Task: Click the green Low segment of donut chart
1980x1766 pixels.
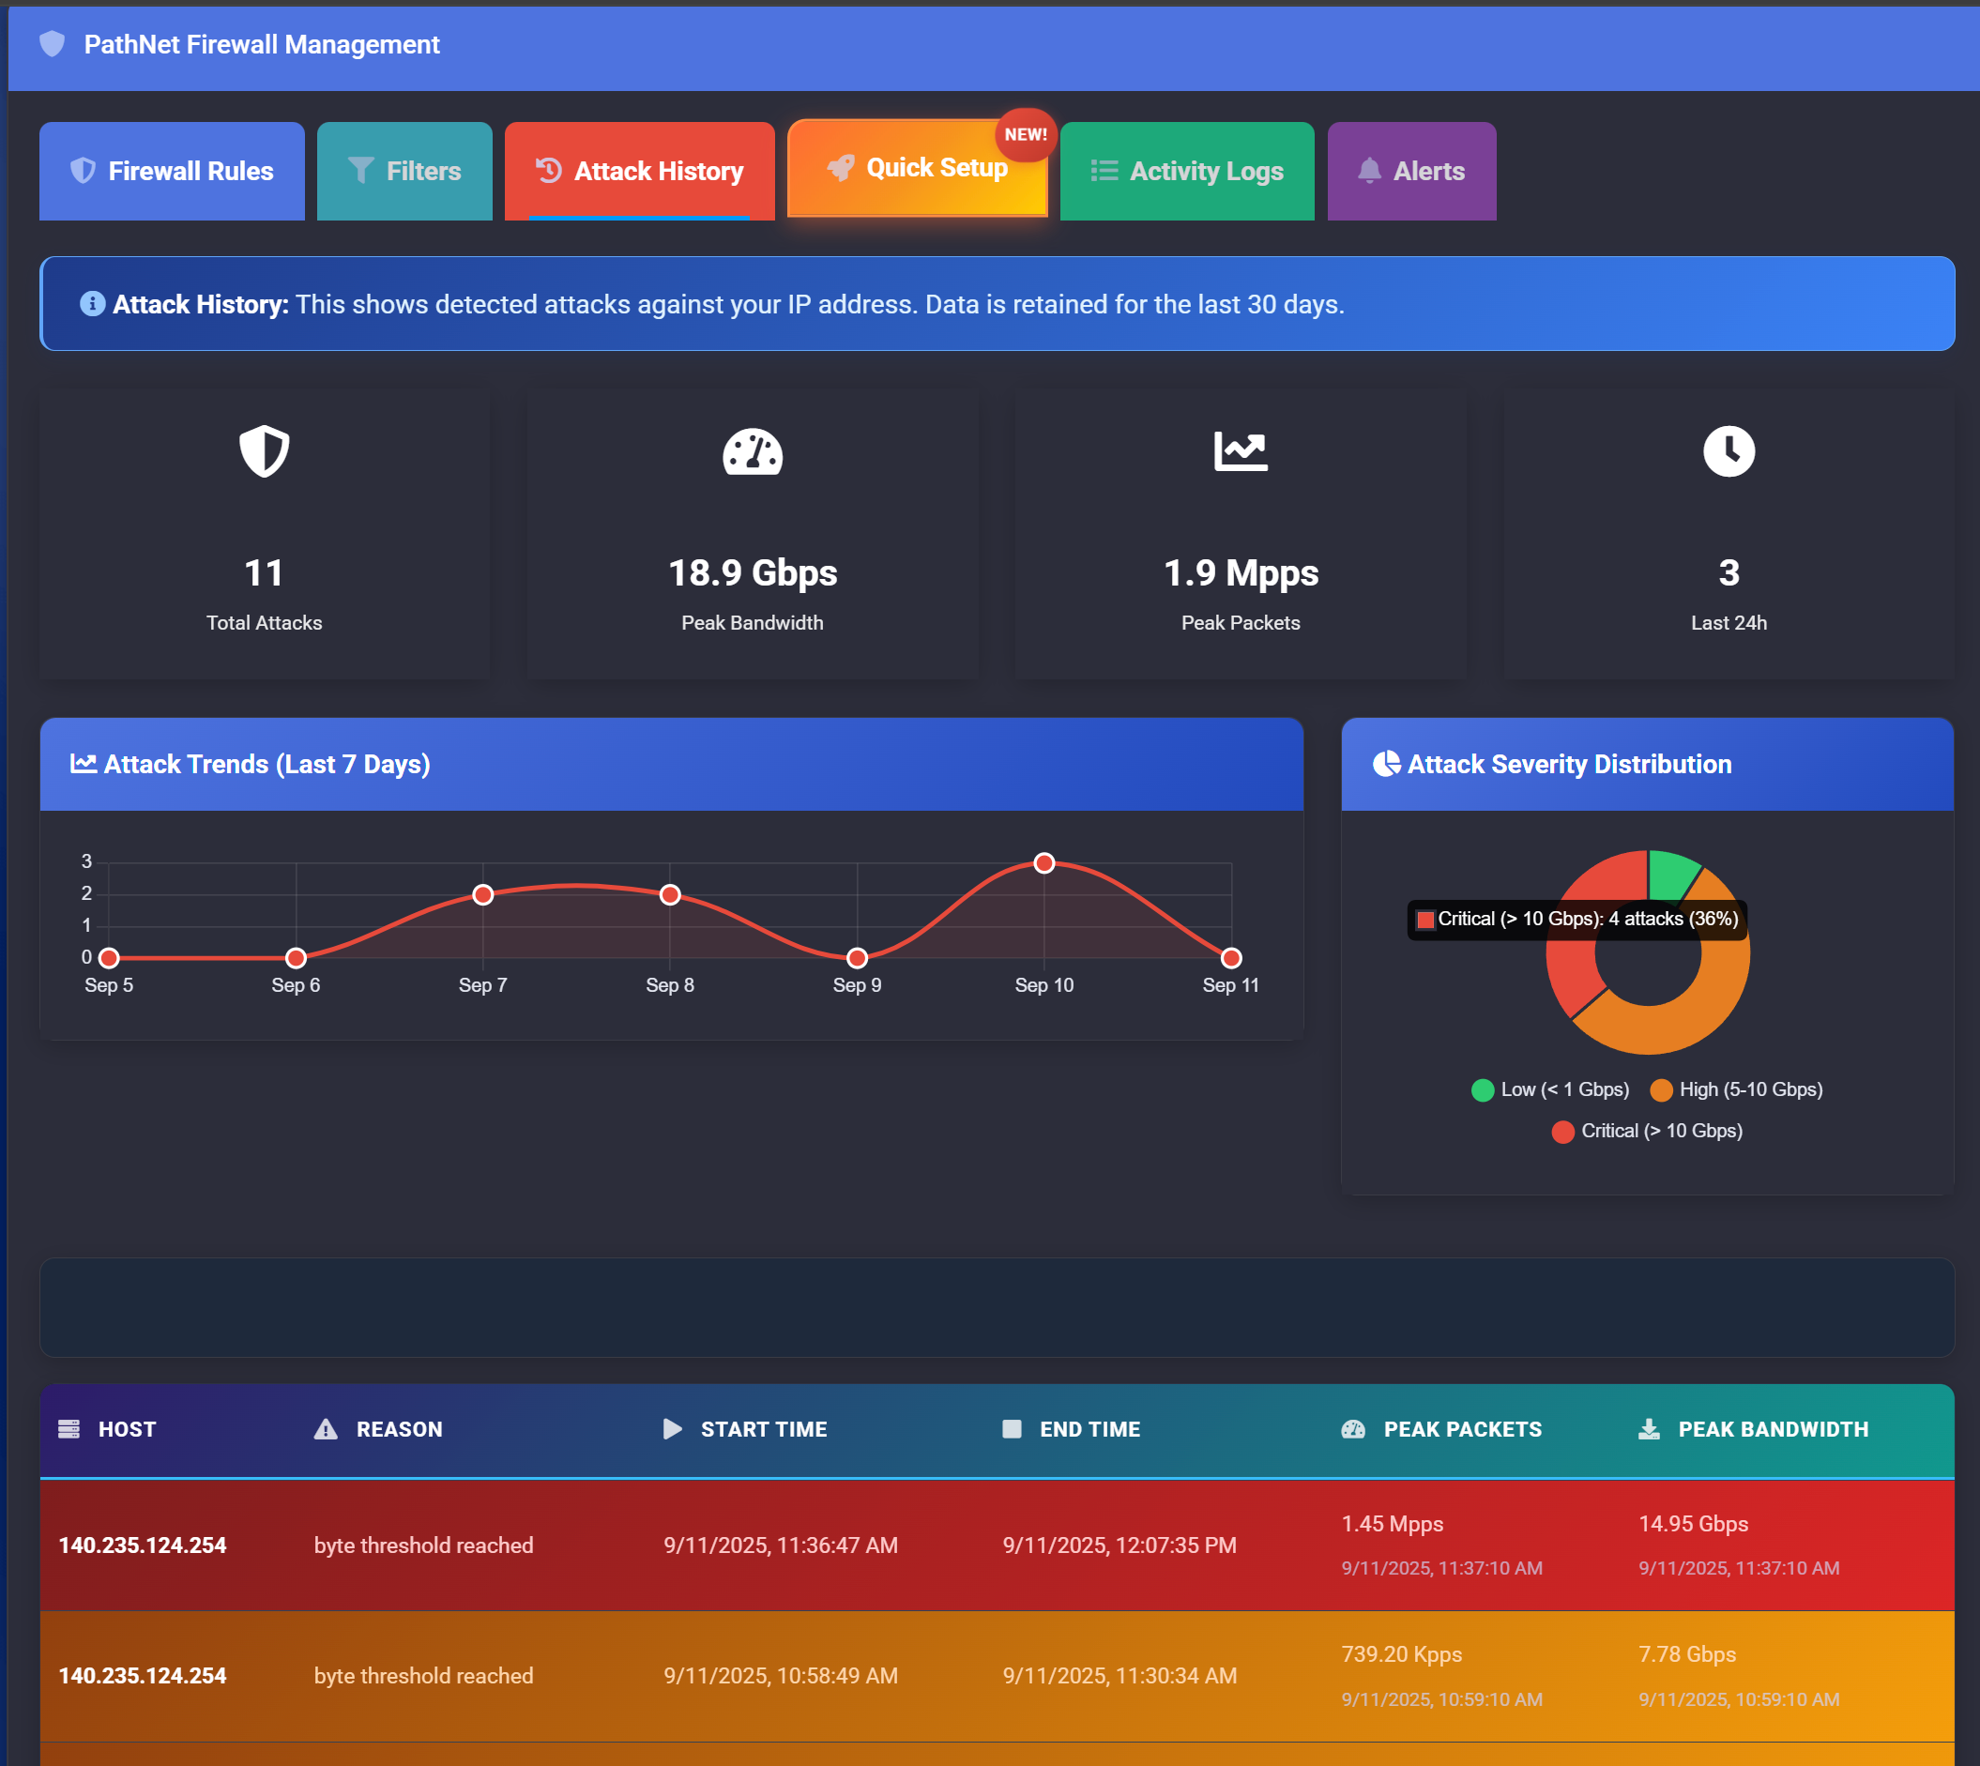Action: click(x=1670, y=875)
